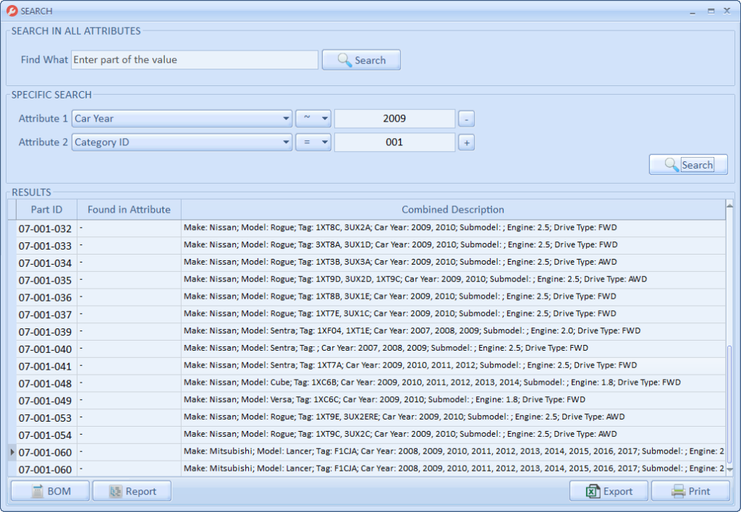The image size is (741, 512).
Task: Sort by Part ID column header
Action: (46, 210)
